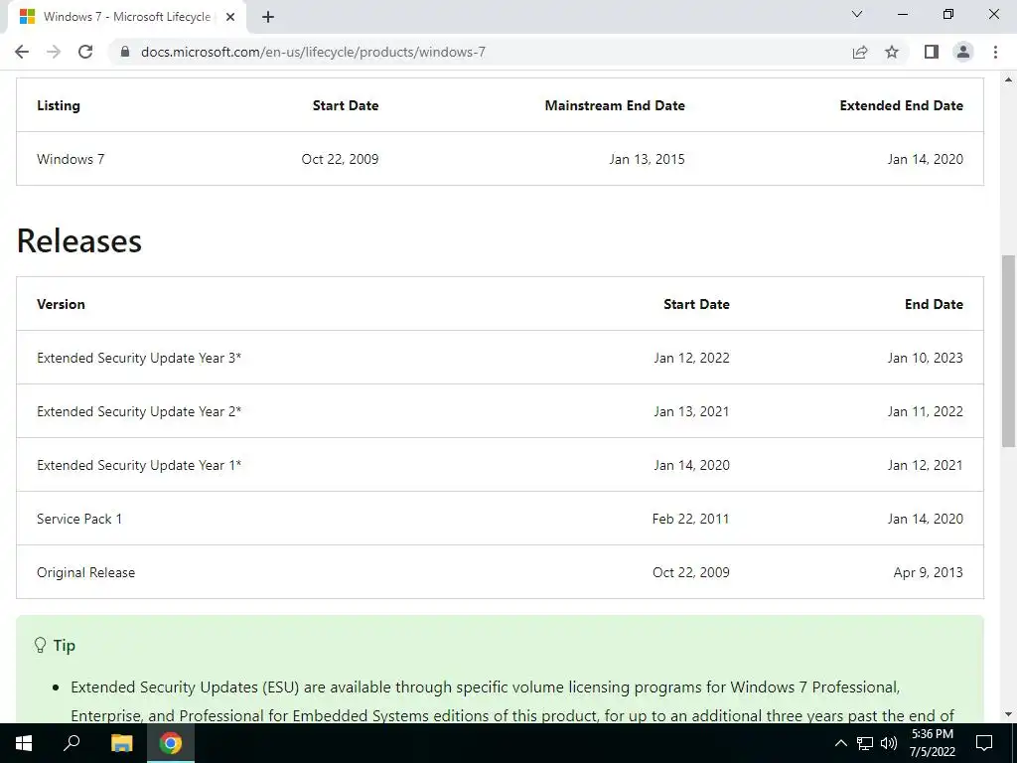
Task: Click Jan 11, 2022 end date
Action: coord(925,411)
